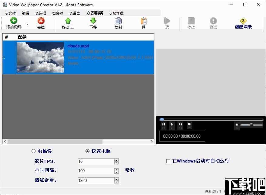The height and width of the screenshot is (195, 266).
Task: Click the player's previous track button
Action: click(x=163, y=124)
